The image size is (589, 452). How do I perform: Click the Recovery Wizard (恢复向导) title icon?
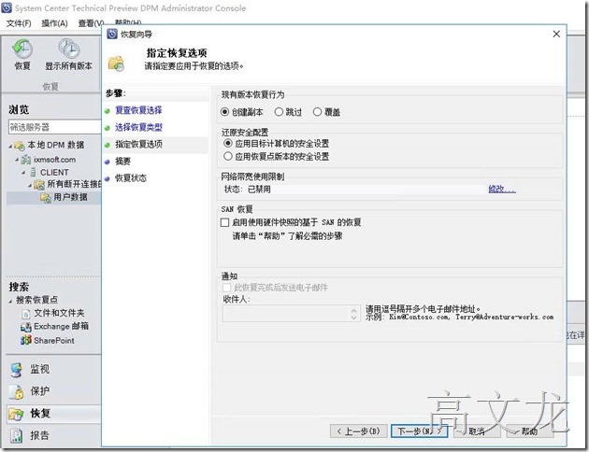point(112,35)
